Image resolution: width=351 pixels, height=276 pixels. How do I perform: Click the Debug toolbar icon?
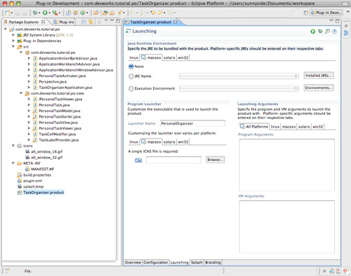pos(35,13)
